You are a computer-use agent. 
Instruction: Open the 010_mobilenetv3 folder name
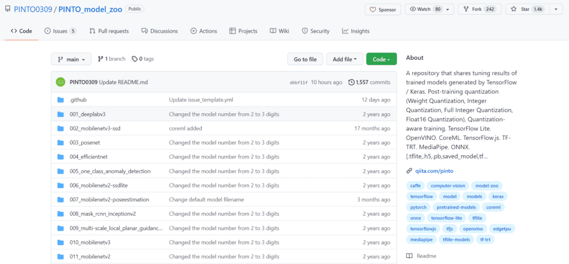tap(90, 242)
